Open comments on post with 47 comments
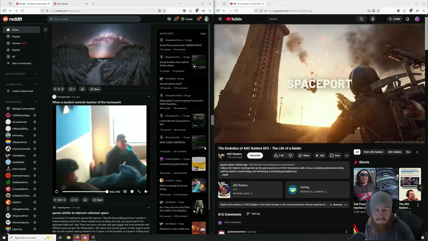This screenshot has width=428, height=241. click(74, 200)
